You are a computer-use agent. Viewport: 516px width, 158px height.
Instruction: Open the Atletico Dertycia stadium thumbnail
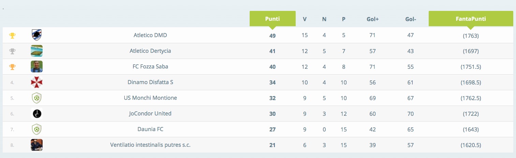[x=36, y=51]
